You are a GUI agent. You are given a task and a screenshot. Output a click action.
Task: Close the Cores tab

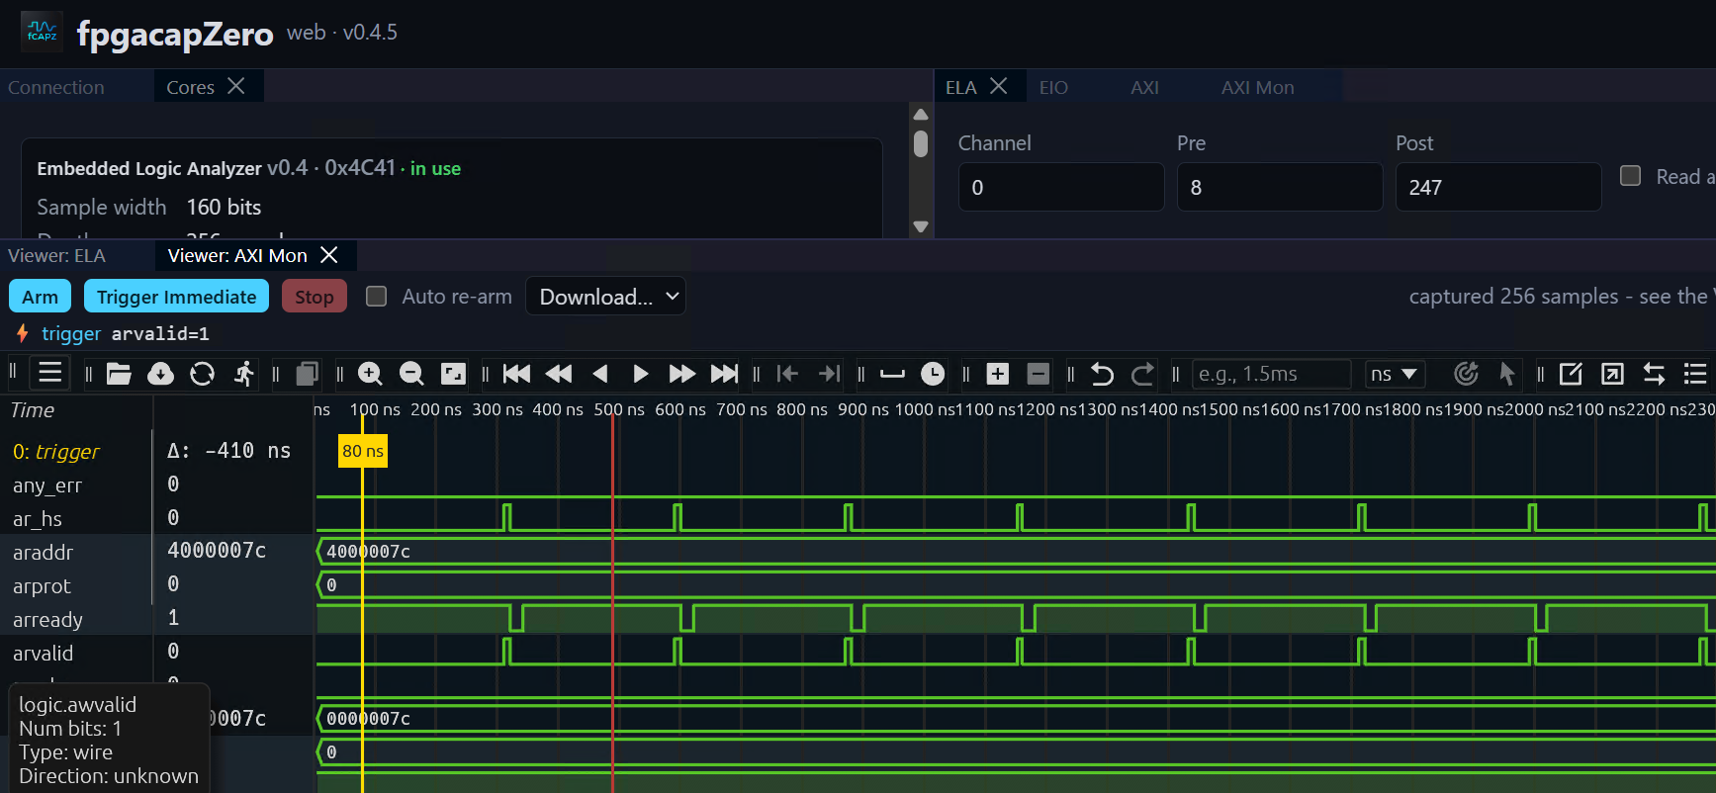(236, 86)
